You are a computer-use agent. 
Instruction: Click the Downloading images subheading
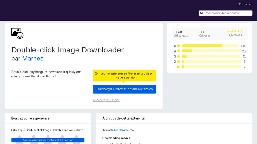coord(116,138)
